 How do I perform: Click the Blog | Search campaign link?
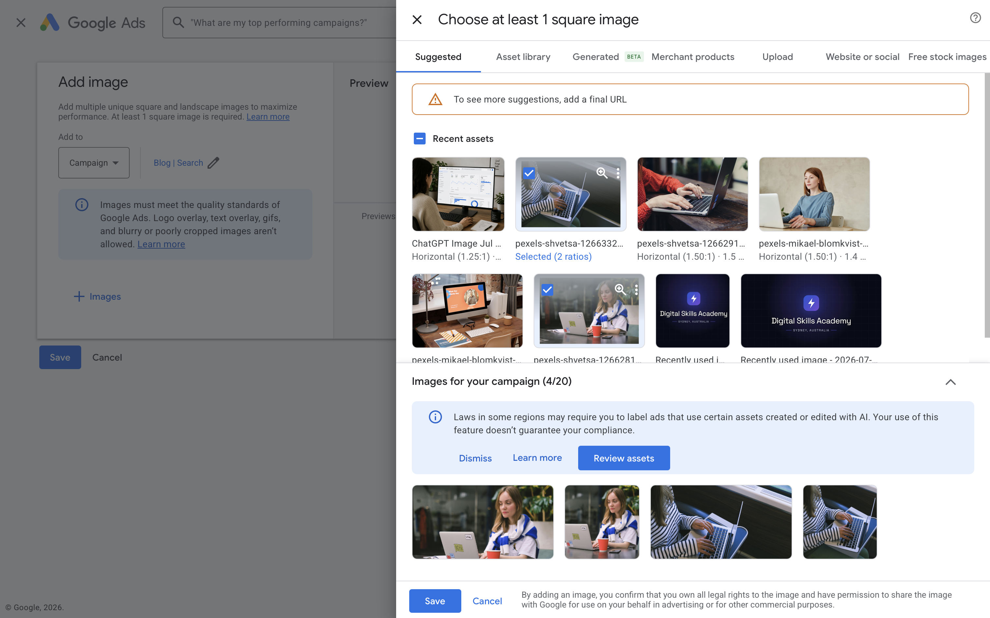pyautogui.click(x=178, y=163)
